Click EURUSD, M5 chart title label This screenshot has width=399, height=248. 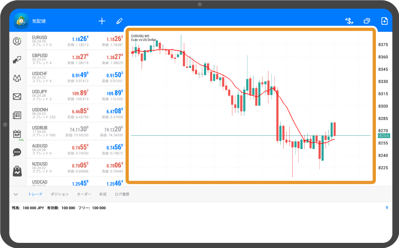[140, 36]
